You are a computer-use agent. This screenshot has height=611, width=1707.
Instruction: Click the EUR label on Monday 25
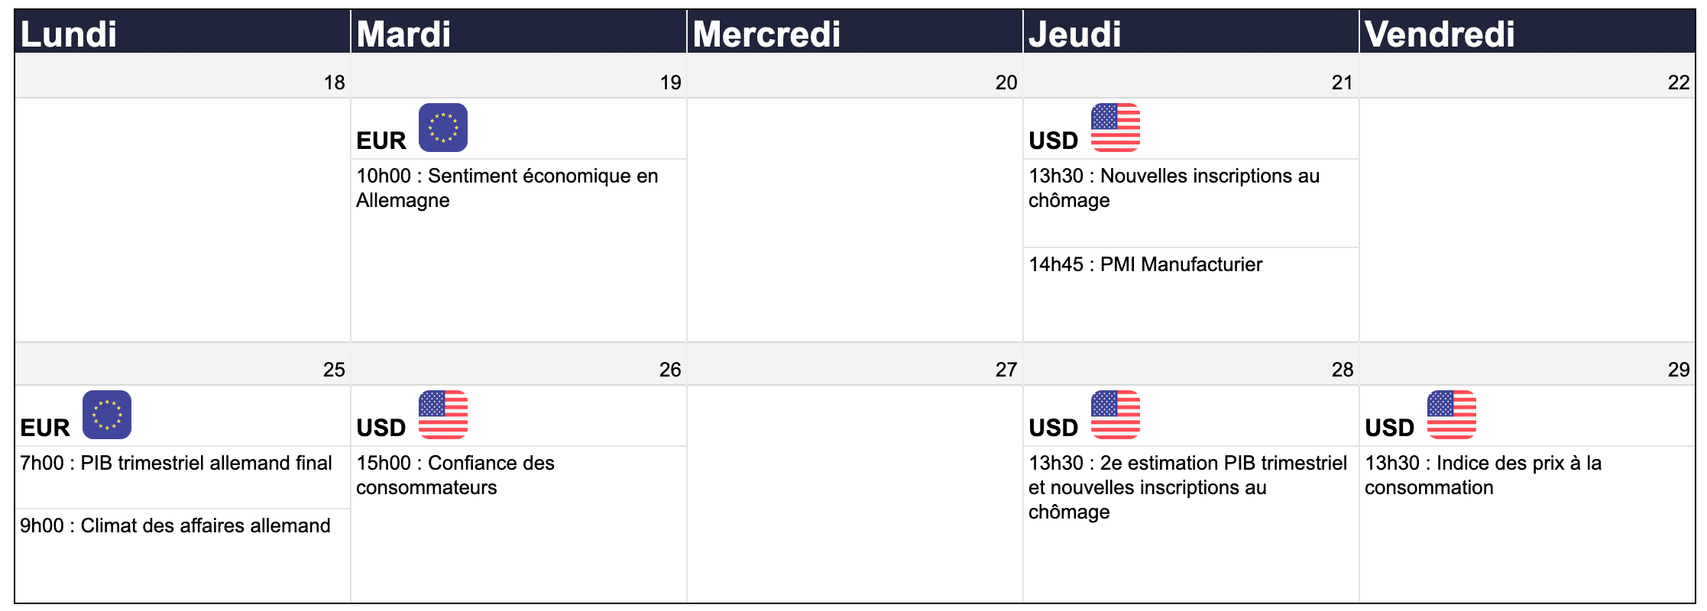pos(45,428)
